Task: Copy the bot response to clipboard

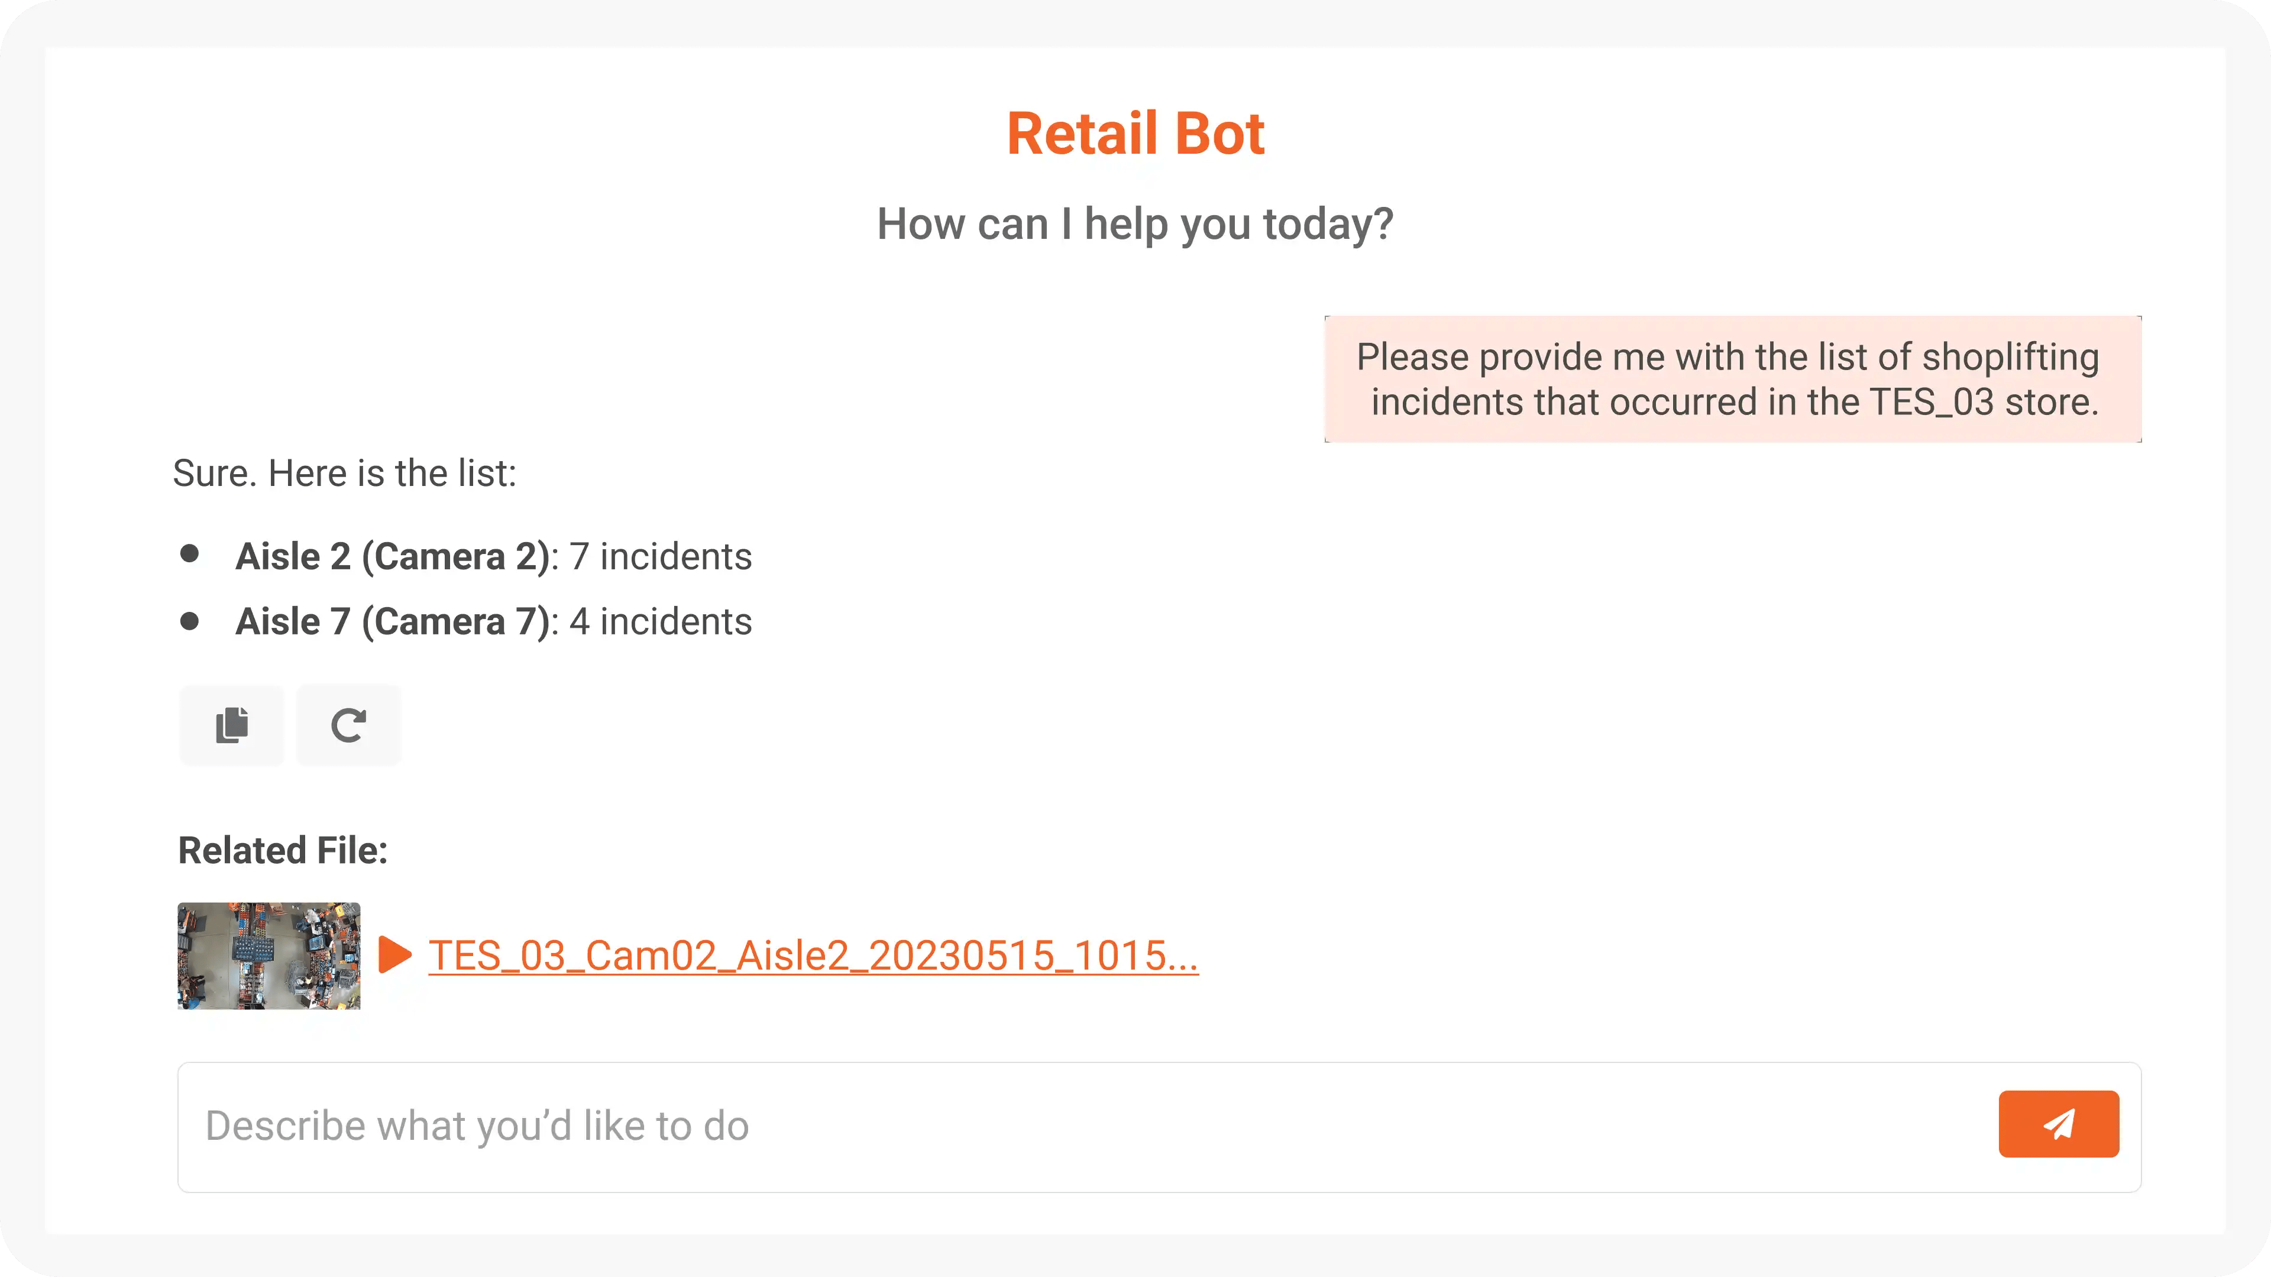Action: [232, 725]
